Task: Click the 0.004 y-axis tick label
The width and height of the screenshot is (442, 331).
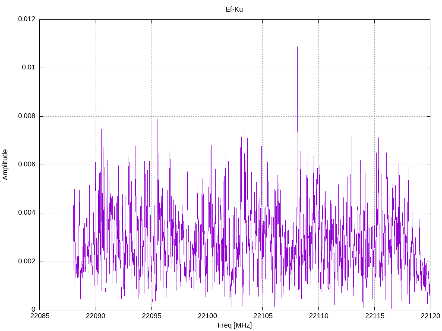Action: tap(27, 213)
